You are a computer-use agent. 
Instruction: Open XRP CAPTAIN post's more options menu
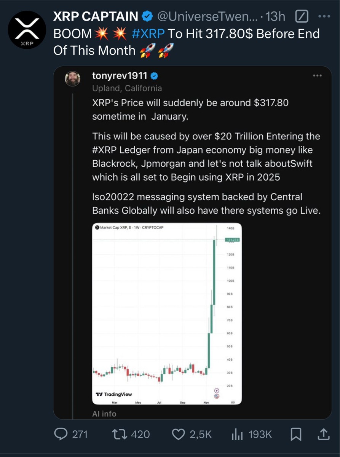324,16
